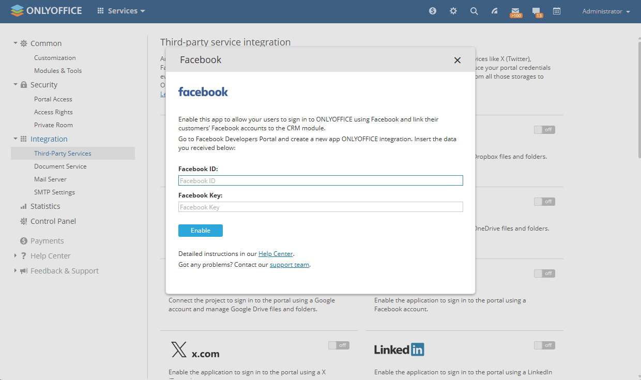This screenshot has height=380, width=641.
Task: Open Portal Access settings
Action: [53, 99]
